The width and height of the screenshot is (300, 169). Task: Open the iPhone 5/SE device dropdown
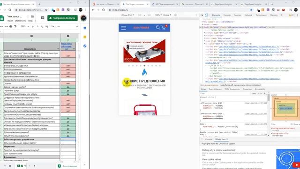pyautogui.click(x=127, y=15)
